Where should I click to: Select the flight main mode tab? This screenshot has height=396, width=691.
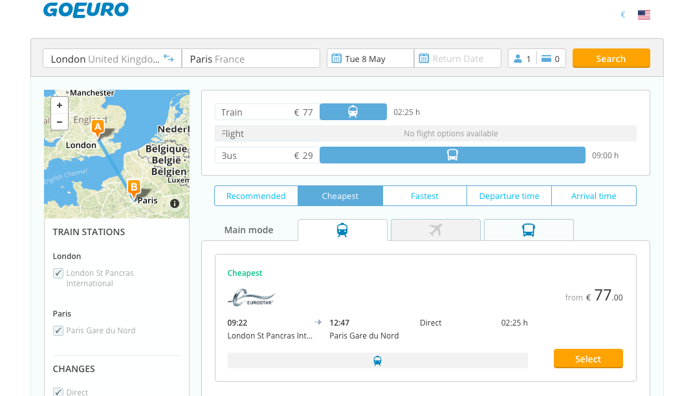tap(435, 230)
